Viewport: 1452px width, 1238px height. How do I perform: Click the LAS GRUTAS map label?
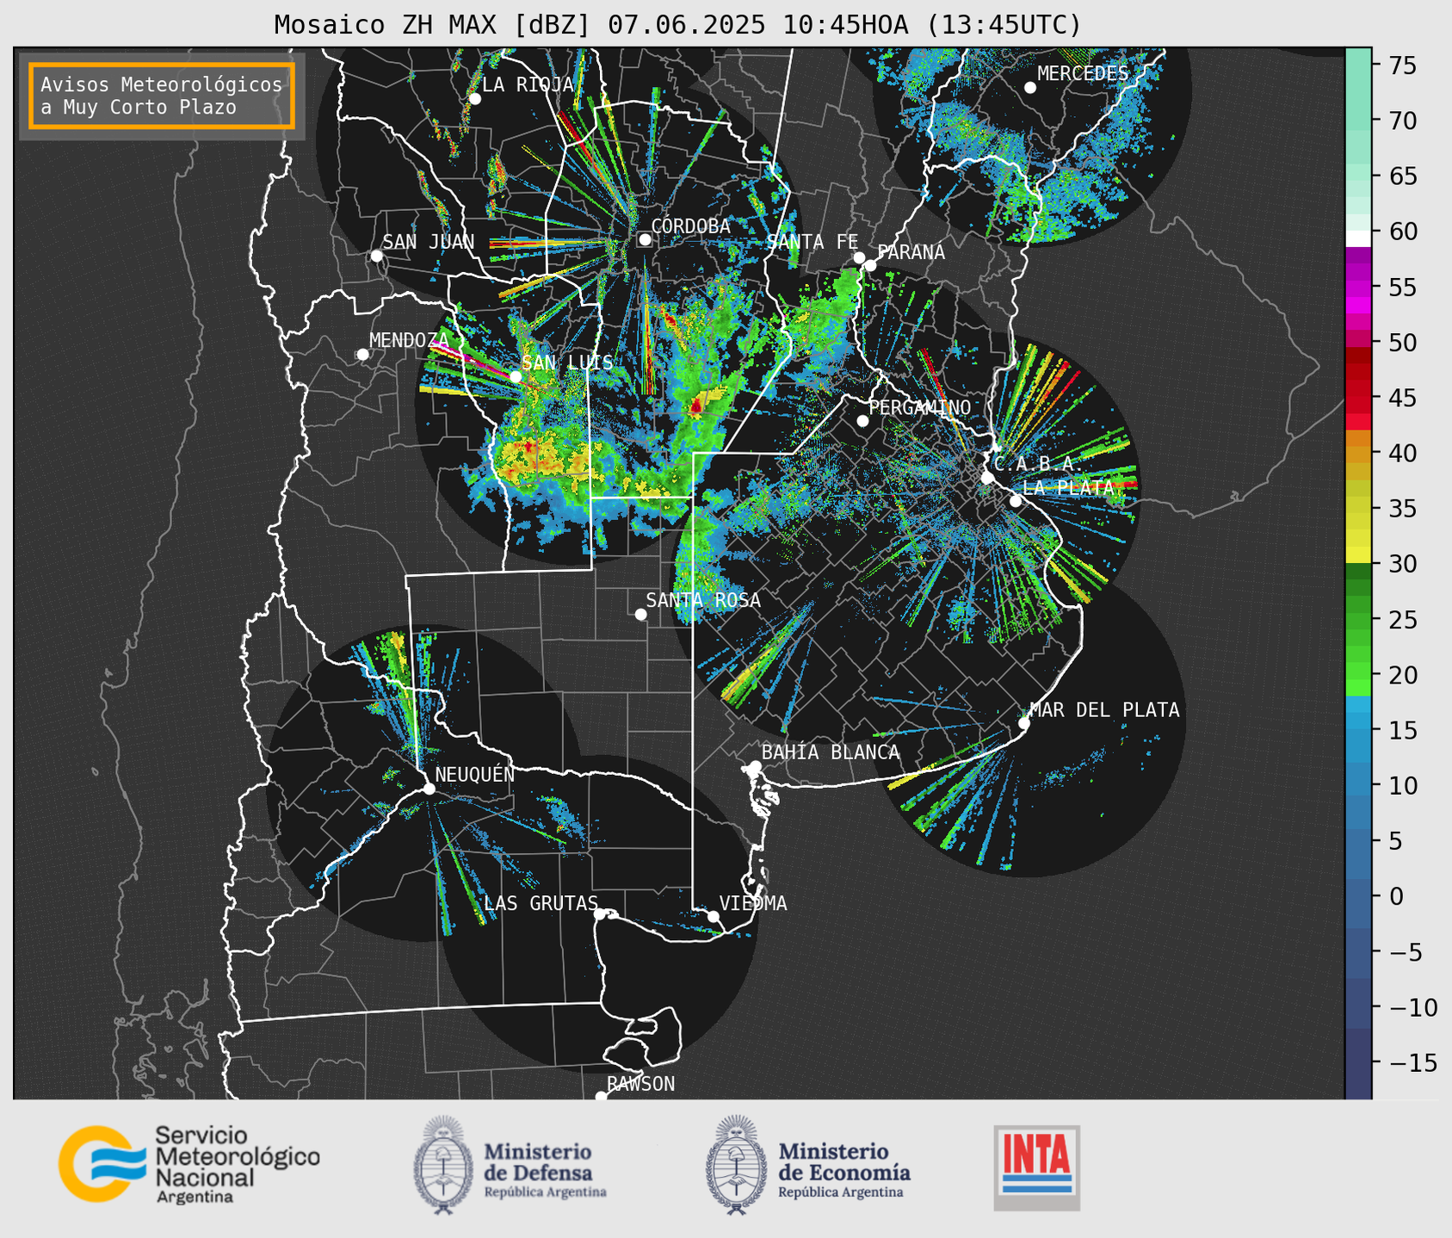pos(541,903)
